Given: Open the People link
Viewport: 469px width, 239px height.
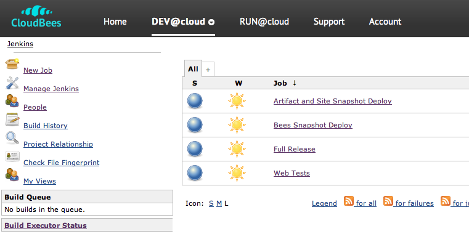Looking at the screenshot, I should [x=35, y=107].
